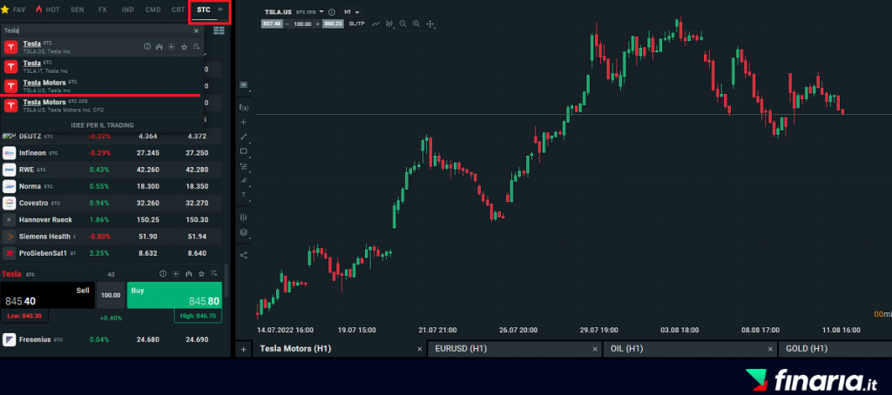Expand more tabs with double-arrow icon

click(x=220, y=10)
